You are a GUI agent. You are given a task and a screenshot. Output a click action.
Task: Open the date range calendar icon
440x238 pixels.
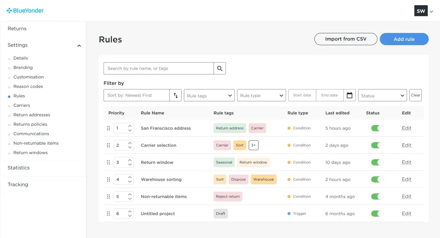point(350,95)
